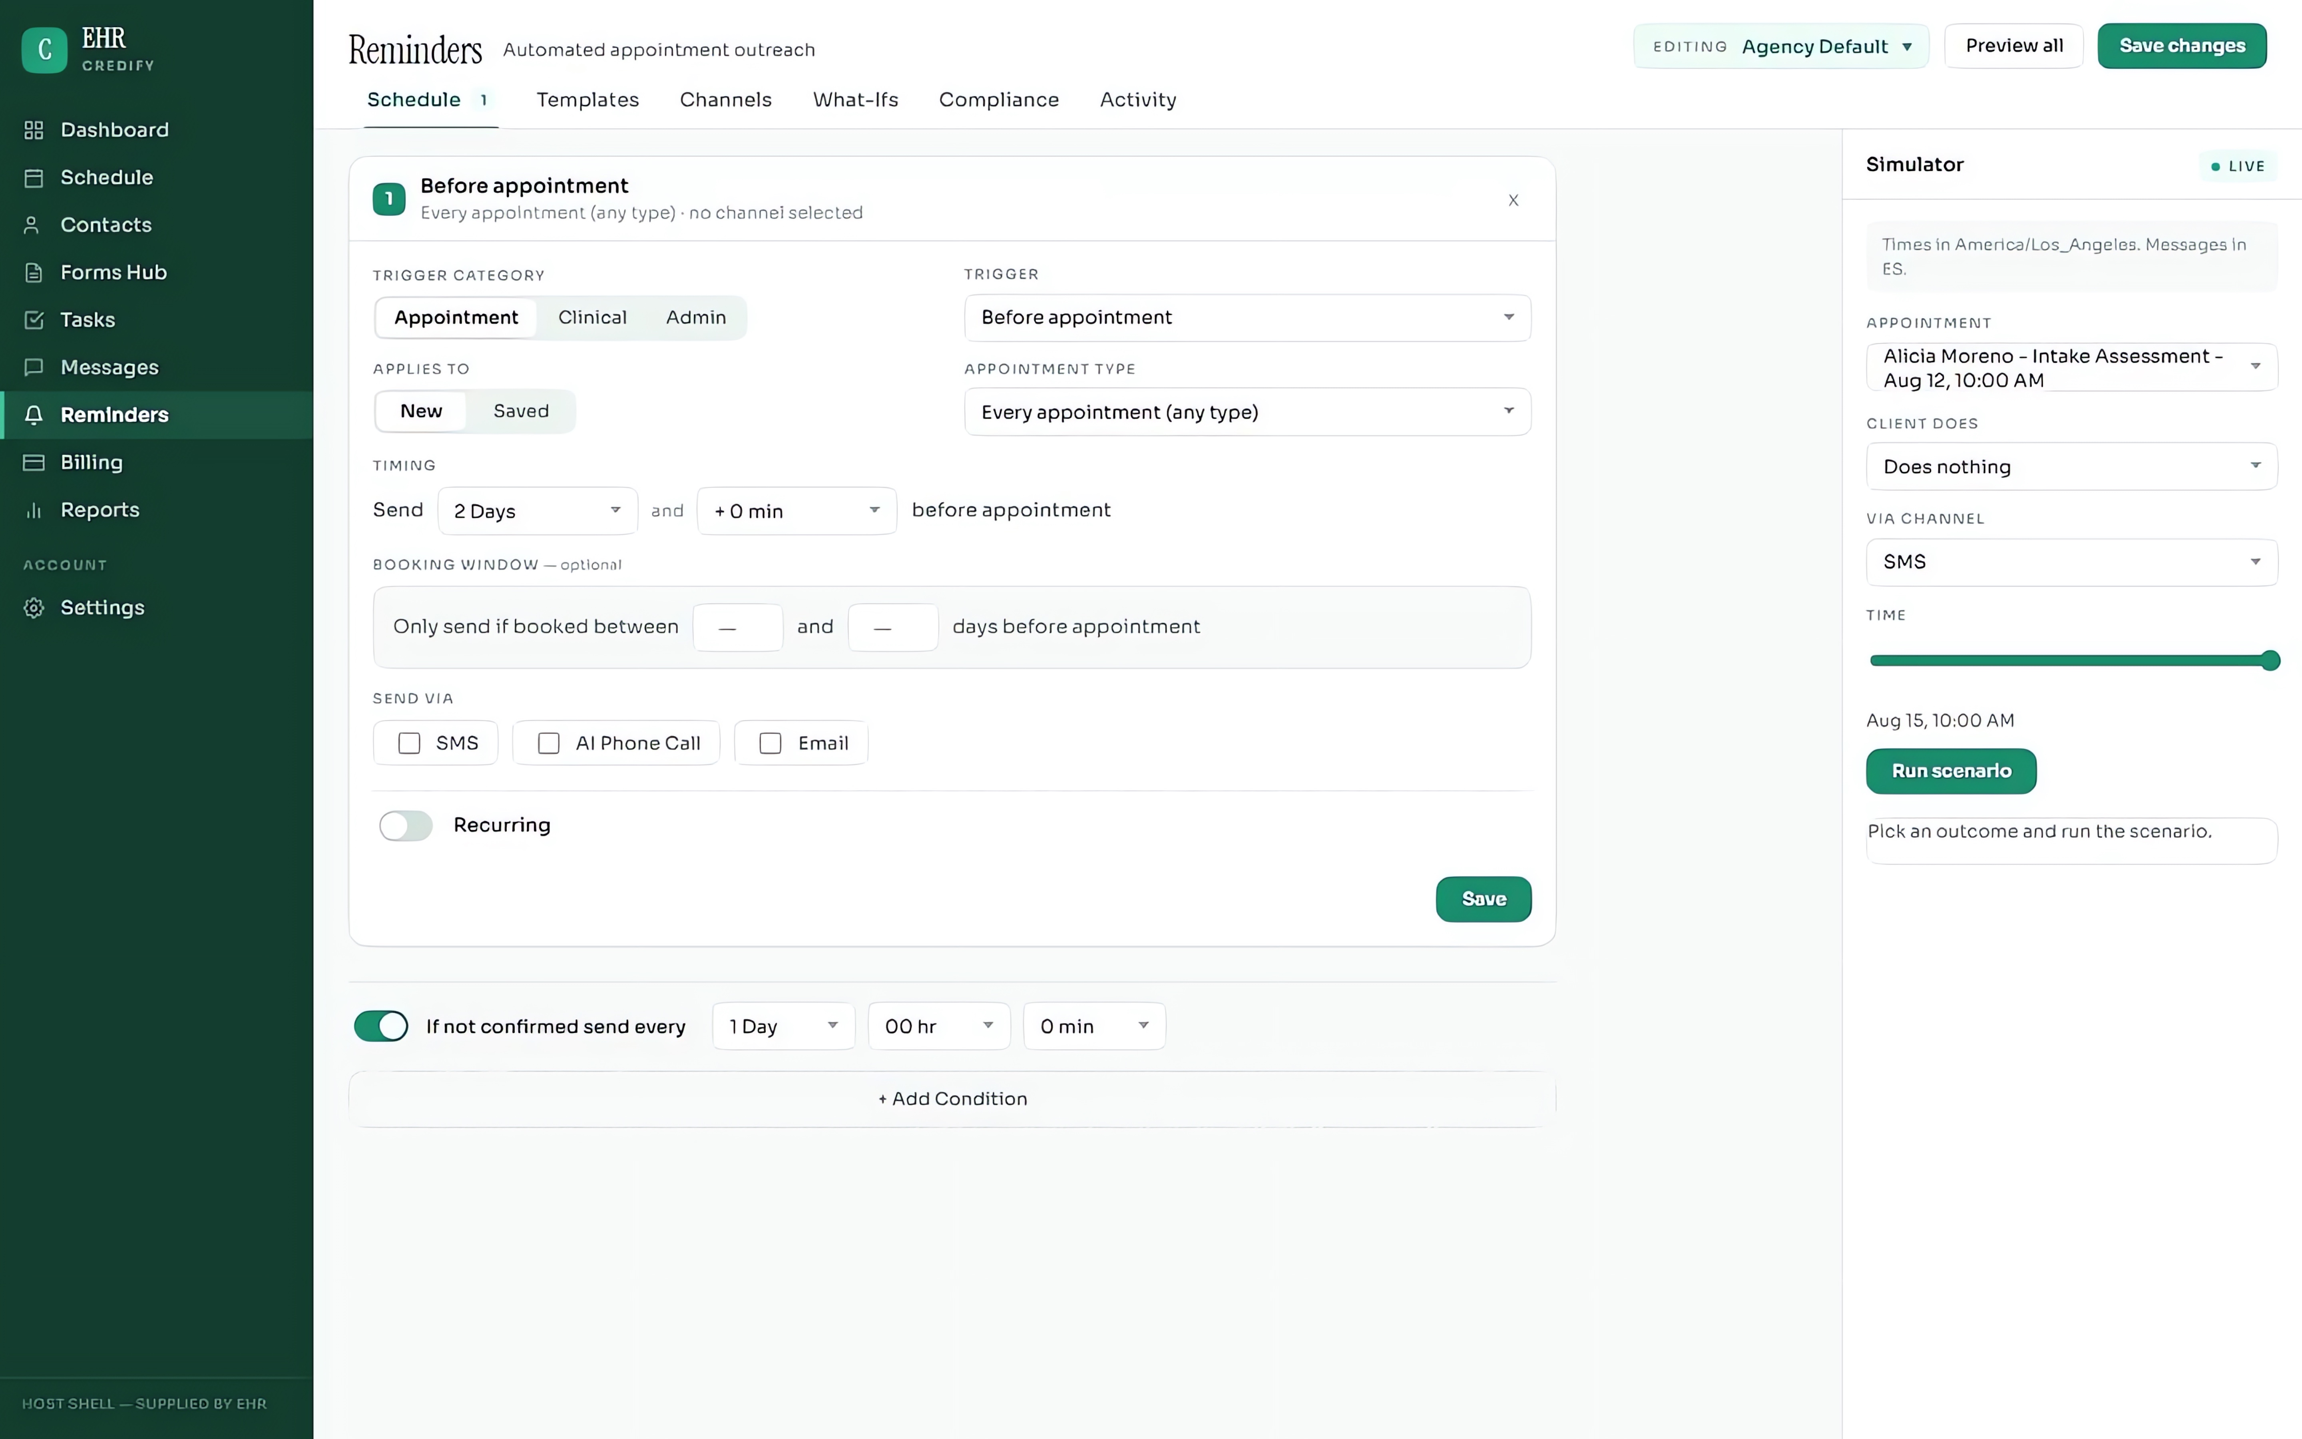Open the What-Ifs tab
This screenshot has width=2302, height=1439.
855,100
